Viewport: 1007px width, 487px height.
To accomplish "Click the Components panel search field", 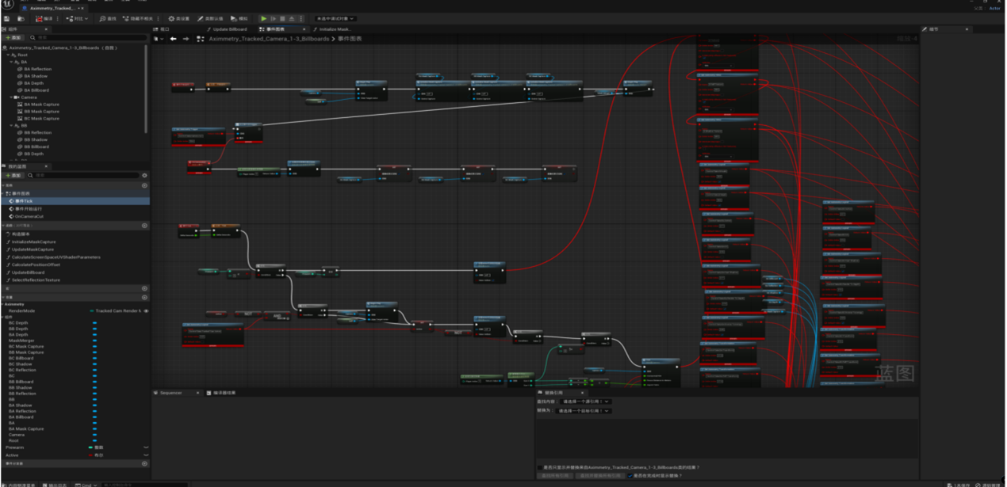I will [x=86, y=37].
